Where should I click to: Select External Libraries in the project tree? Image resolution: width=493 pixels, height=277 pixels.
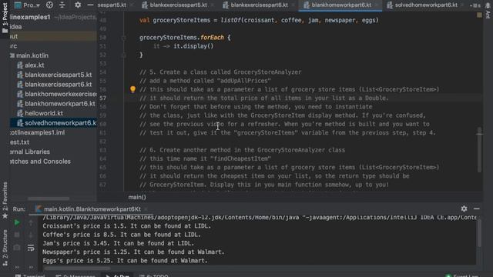click(30, 152)
